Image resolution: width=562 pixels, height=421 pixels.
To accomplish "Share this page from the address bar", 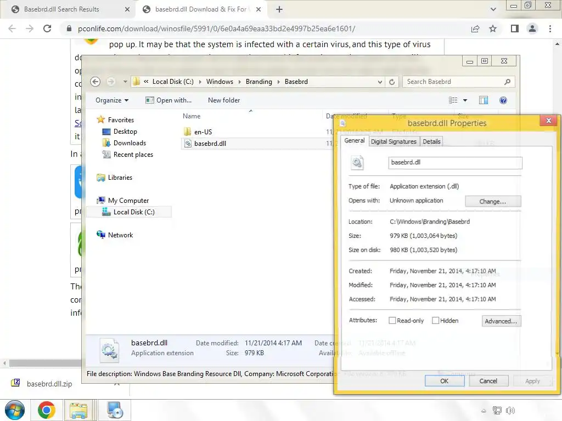I will (475, 29).
